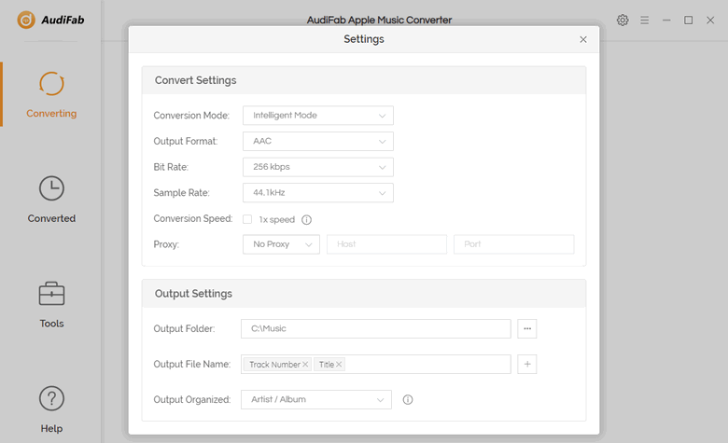728x443 pixels.
Task: Focus the proxy Host field
Action: 386,244
